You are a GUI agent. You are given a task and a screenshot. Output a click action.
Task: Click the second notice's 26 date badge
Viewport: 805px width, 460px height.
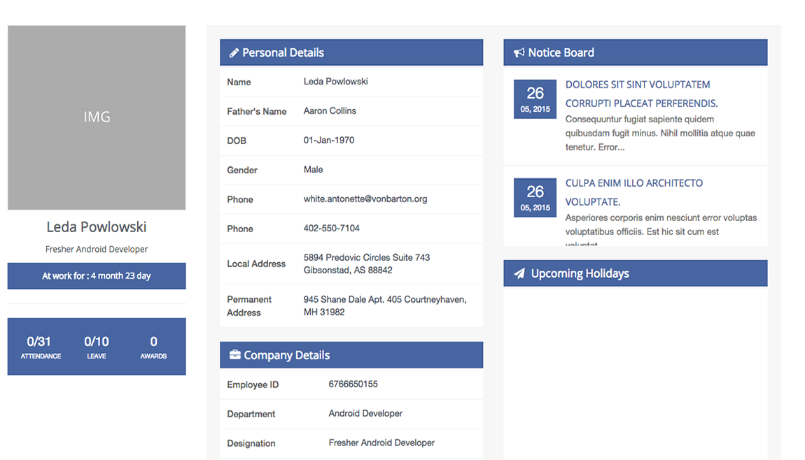[x=535, y=197]
